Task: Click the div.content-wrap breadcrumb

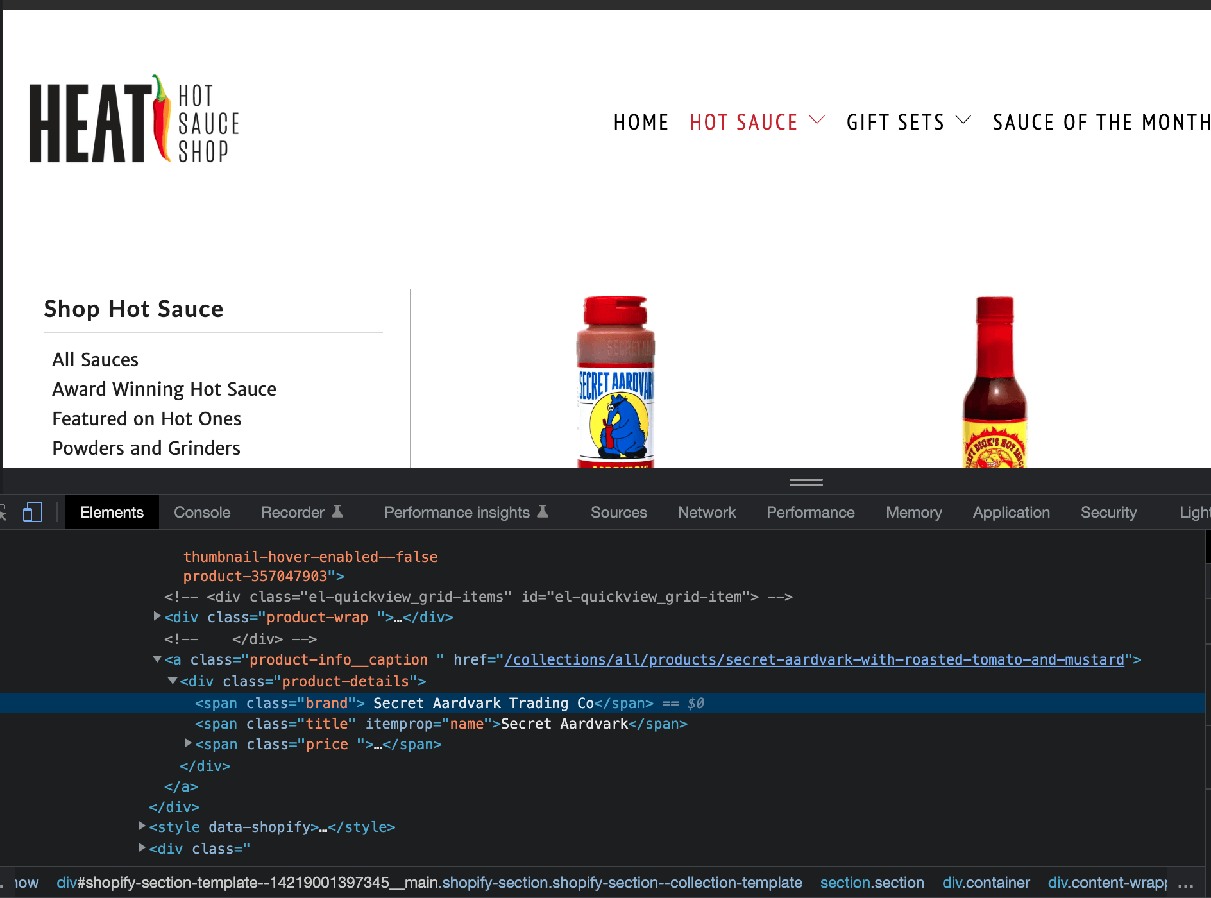Action: (1107, 883)
